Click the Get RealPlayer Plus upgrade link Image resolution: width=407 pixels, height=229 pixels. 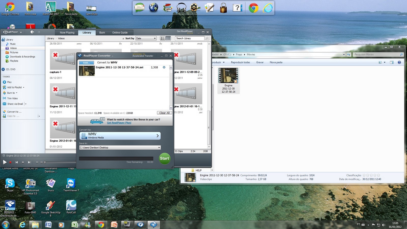[185, 32]
